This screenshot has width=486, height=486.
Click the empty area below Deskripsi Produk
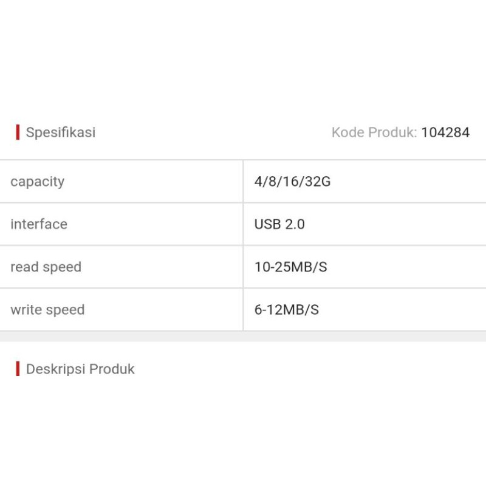click(x=243, y=431)
